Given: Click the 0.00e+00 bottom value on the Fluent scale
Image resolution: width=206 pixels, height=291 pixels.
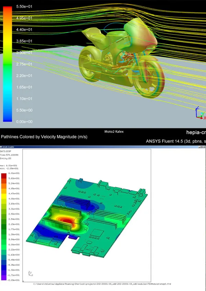Looking at the screenshot, I should (x=24, y=121).
